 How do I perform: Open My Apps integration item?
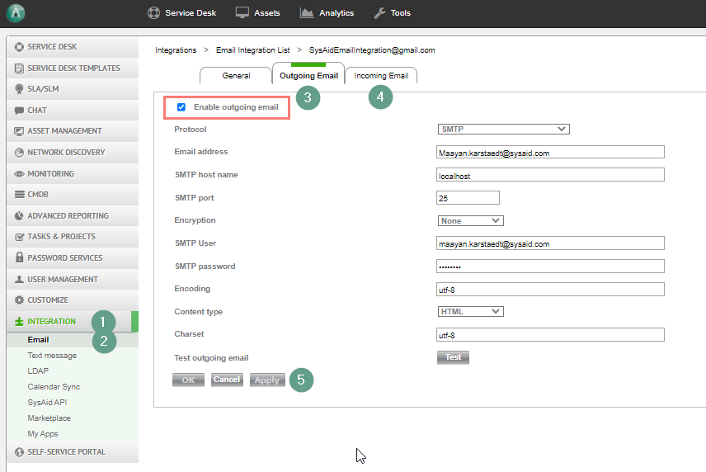[x=43, y=434]
